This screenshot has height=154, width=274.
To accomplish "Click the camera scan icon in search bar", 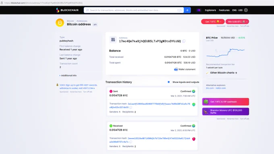I will point(179,10).
